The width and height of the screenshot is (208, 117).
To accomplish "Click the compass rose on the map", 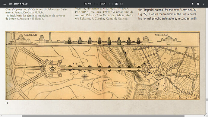I will tap(85, 76).
